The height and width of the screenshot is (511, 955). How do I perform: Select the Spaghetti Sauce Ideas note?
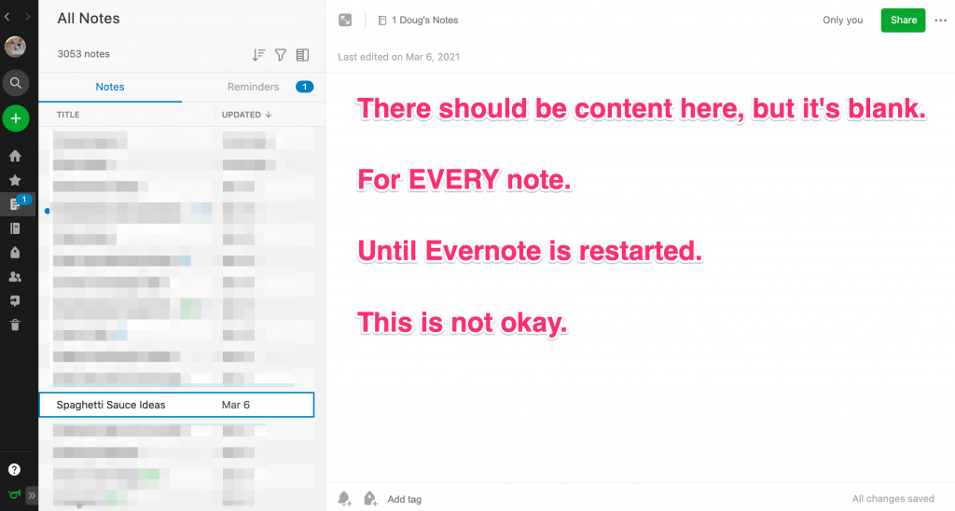(x=176, y=405)
